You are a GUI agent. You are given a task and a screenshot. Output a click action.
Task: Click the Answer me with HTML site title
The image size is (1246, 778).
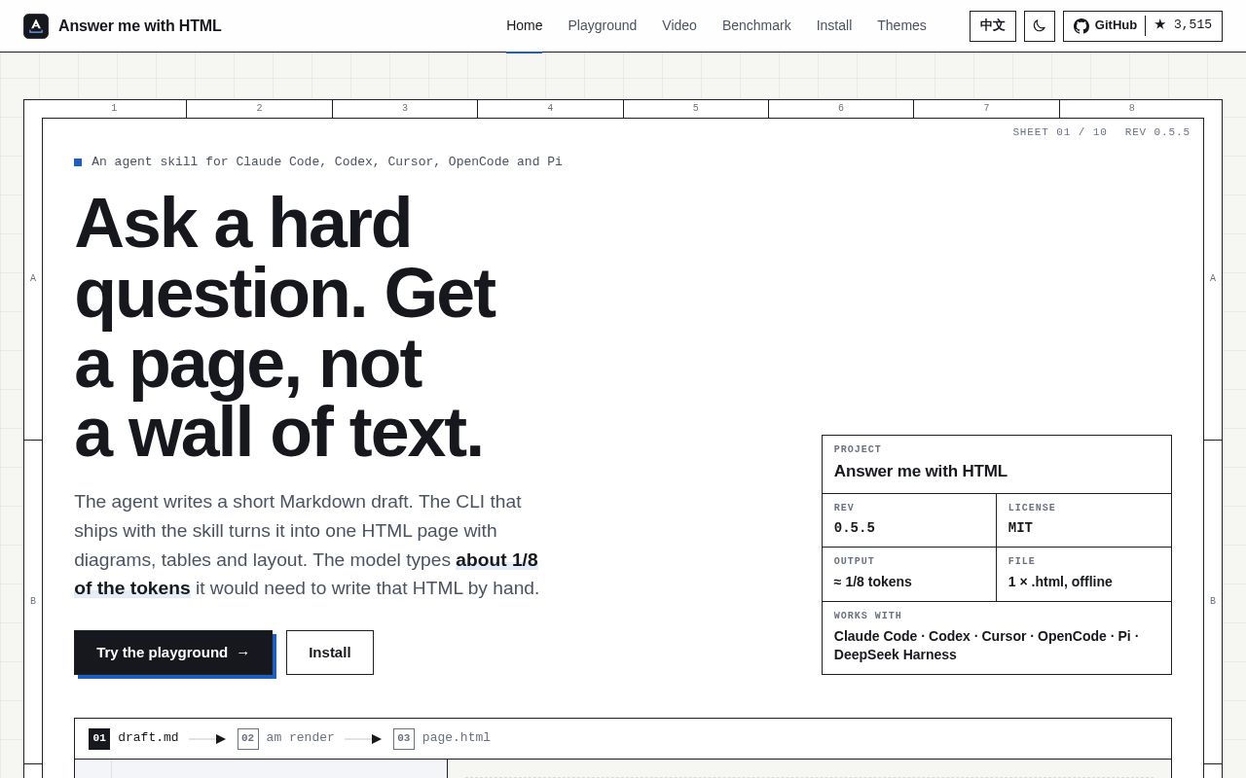pyautogui.click(x=140, y=26)
